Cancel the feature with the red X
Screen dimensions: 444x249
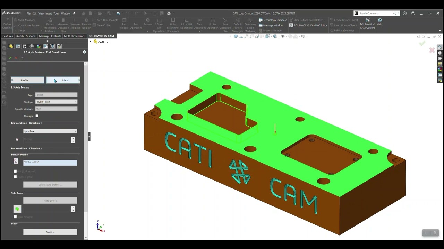16,58
